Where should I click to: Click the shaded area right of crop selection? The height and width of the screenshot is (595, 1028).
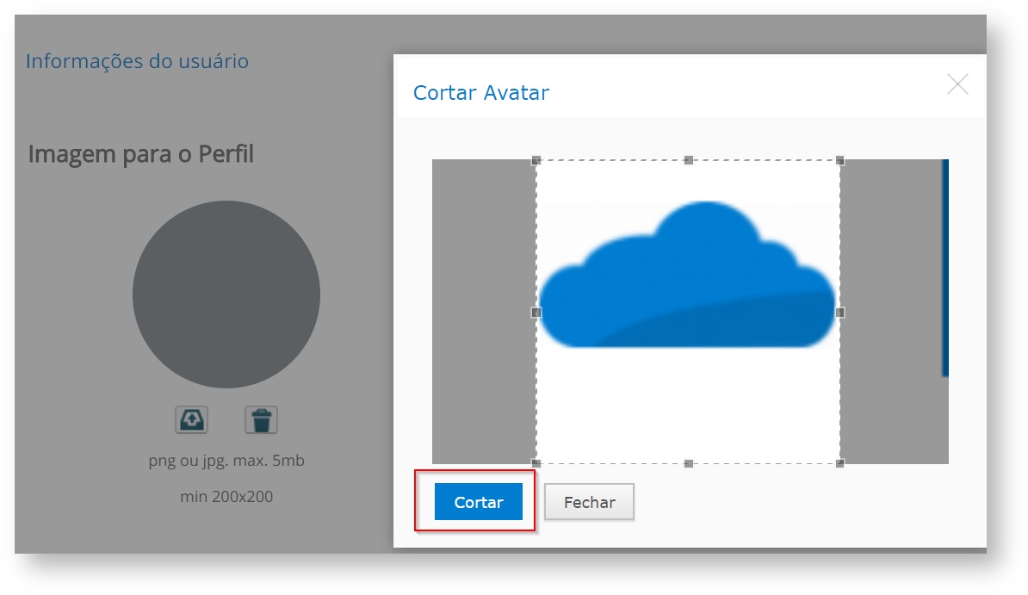tap(891, 312)
